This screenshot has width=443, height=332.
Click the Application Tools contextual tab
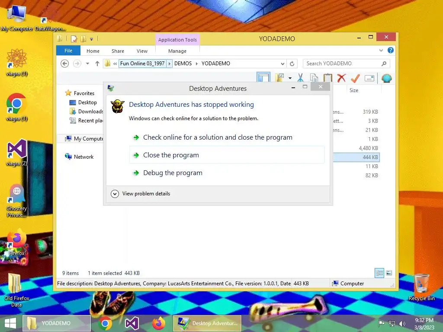tap(177, 40)
